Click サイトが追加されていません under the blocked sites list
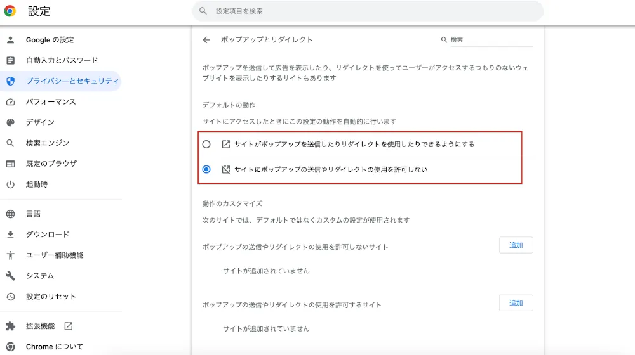Screen dimensions: 635x355 pyautogui.click(x=266, y=271)
